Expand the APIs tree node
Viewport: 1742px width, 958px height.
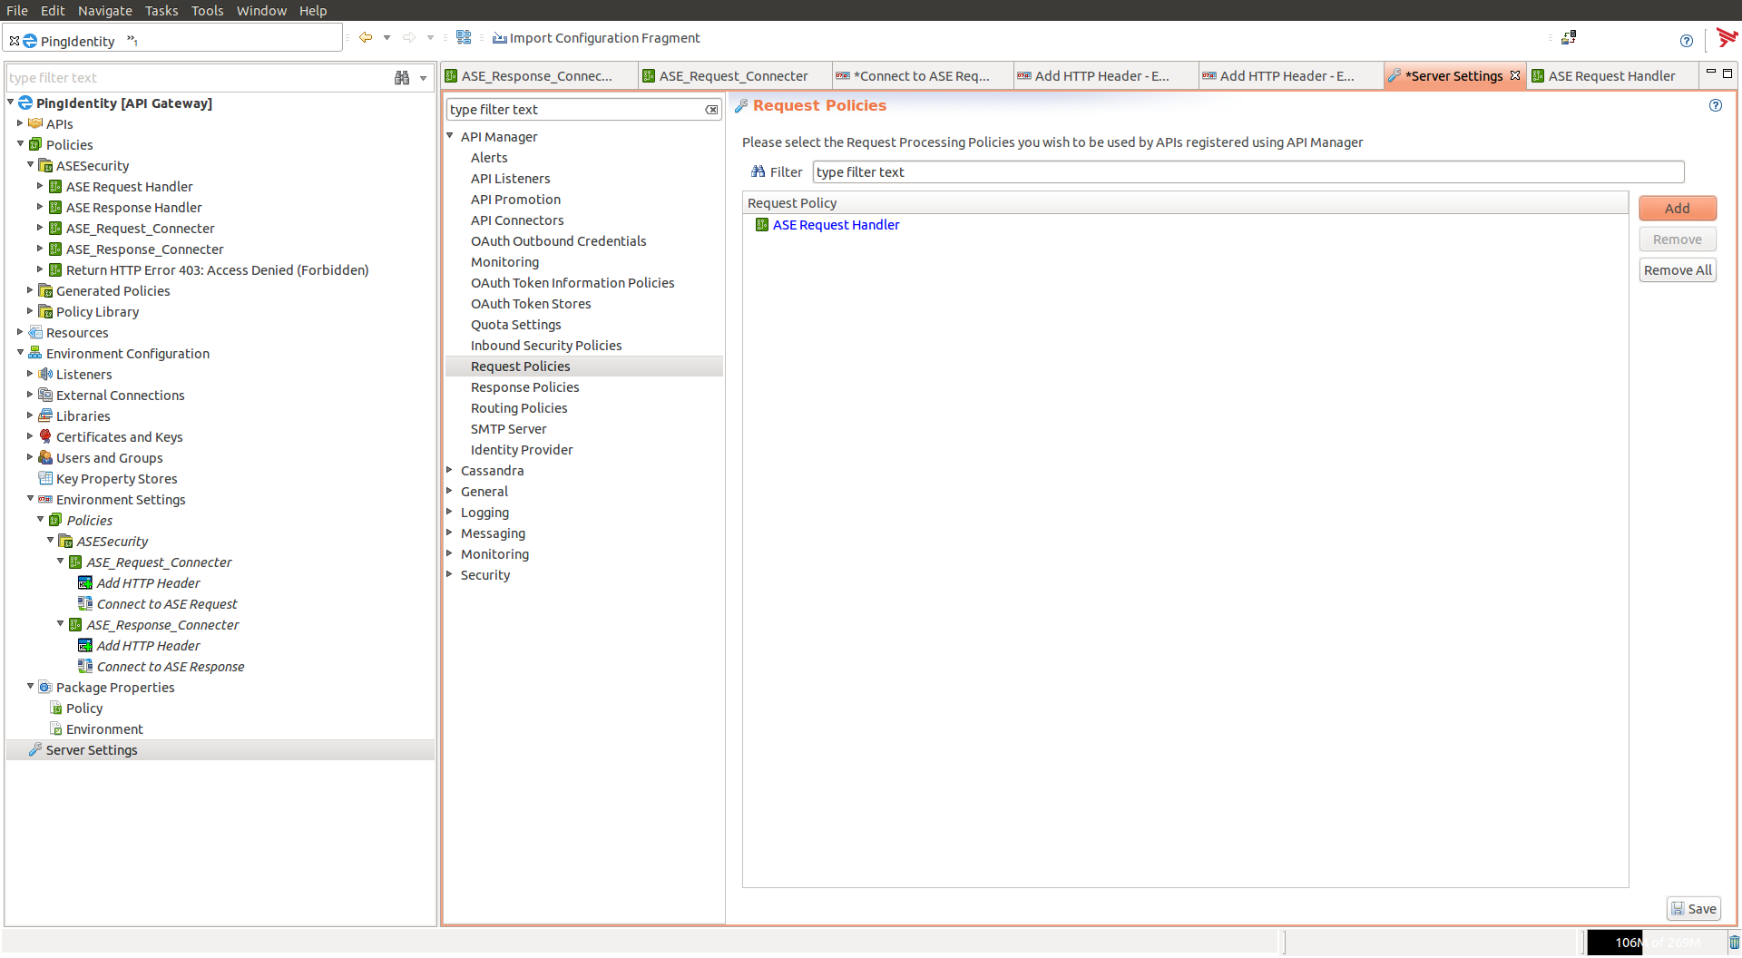click(x=20, y=123)
